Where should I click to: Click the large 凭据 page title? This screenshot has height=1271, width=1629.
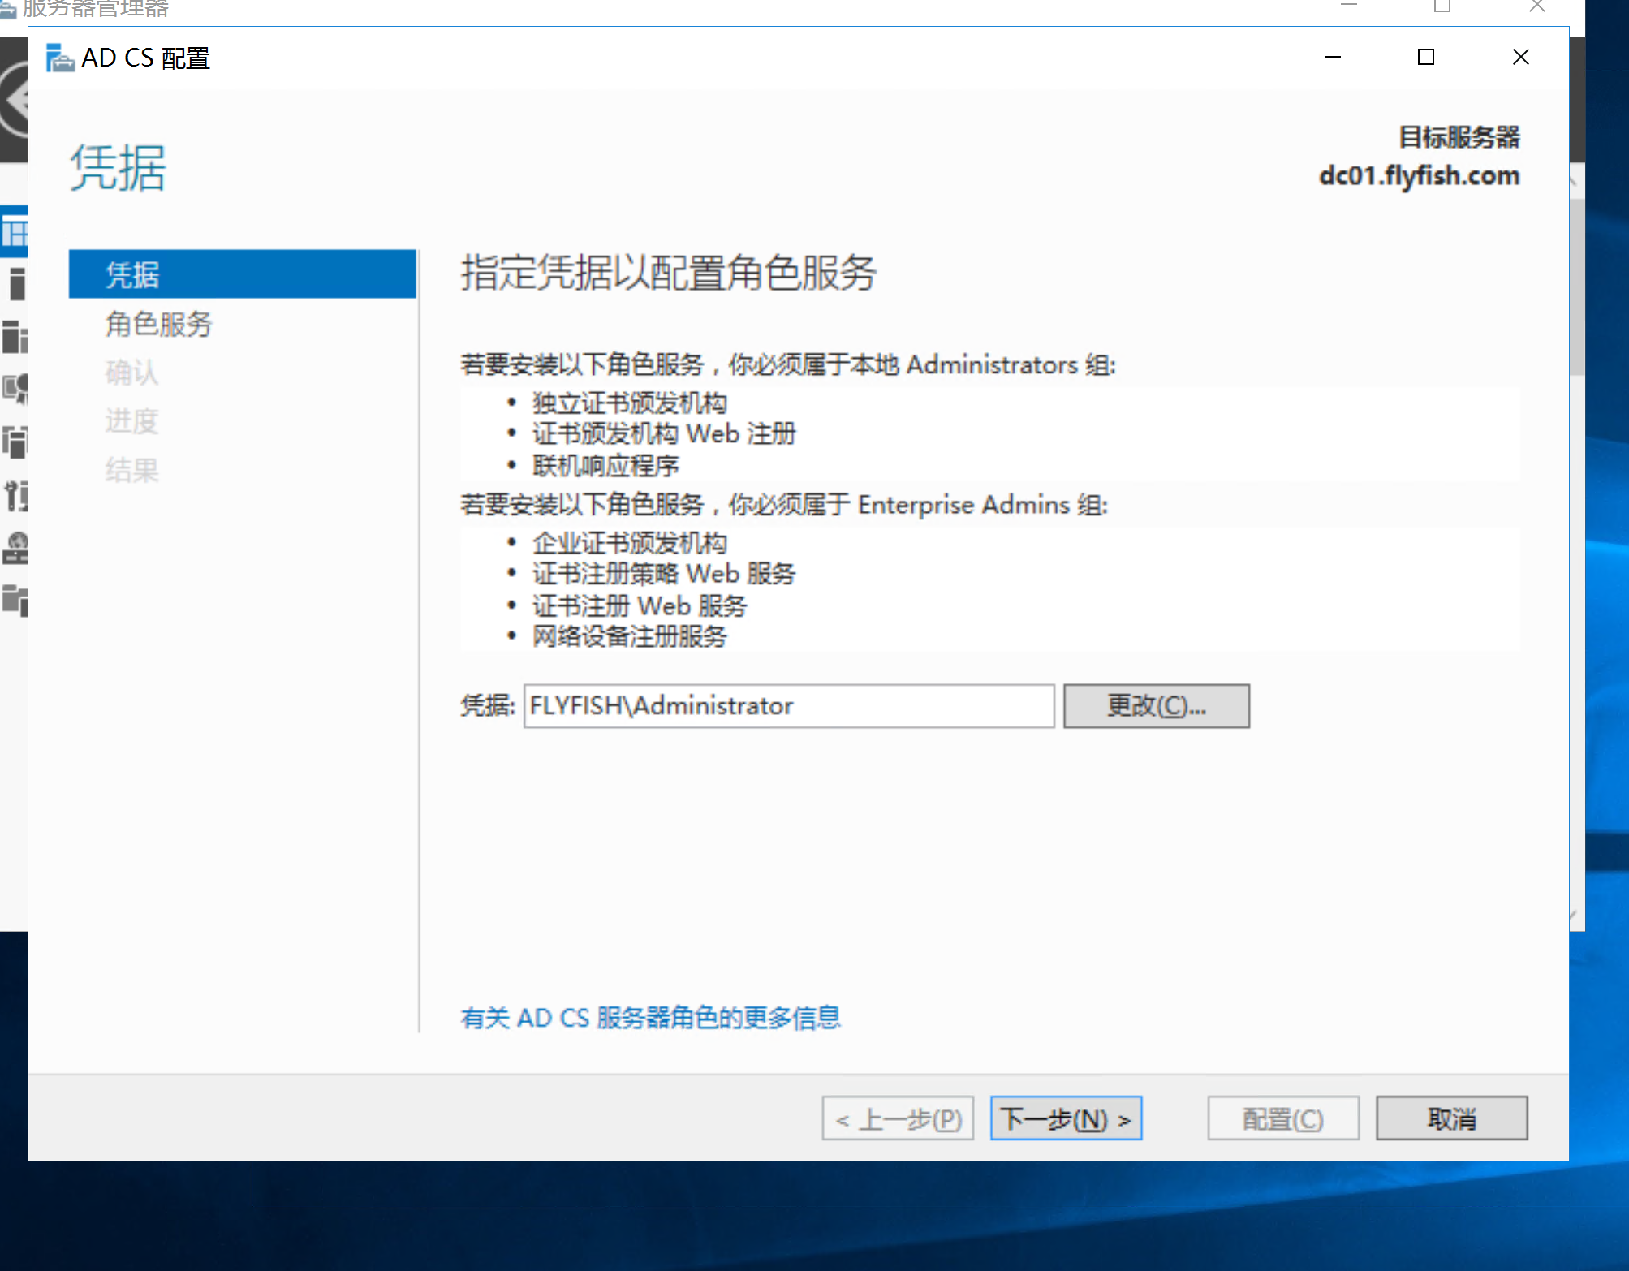119,168
